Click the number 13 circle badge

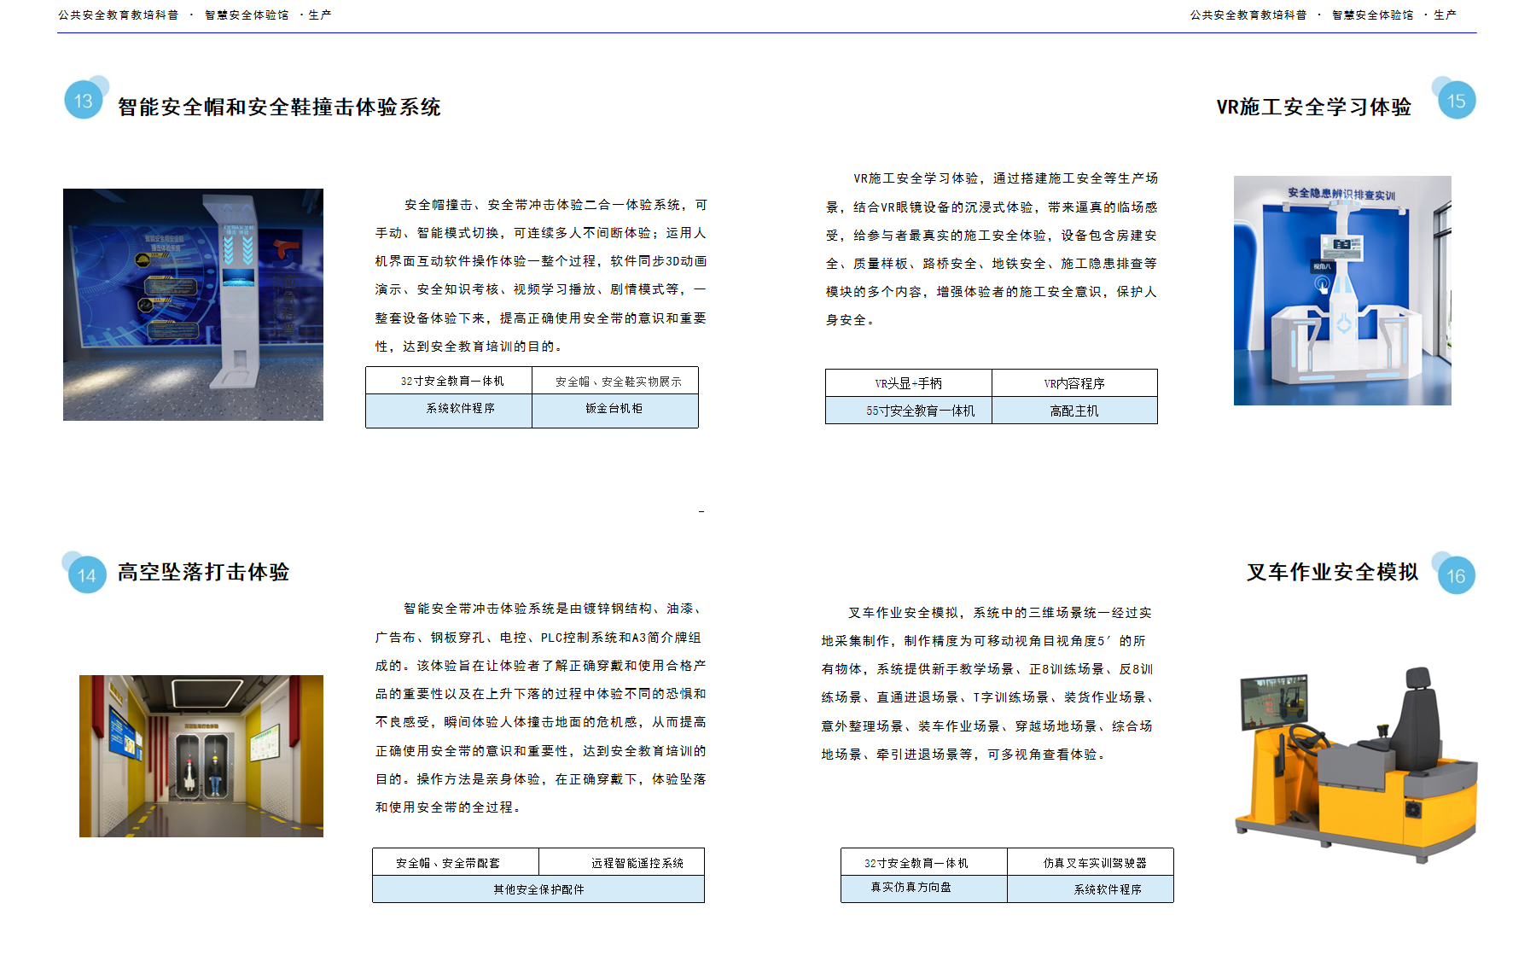[x=84, y=101]
